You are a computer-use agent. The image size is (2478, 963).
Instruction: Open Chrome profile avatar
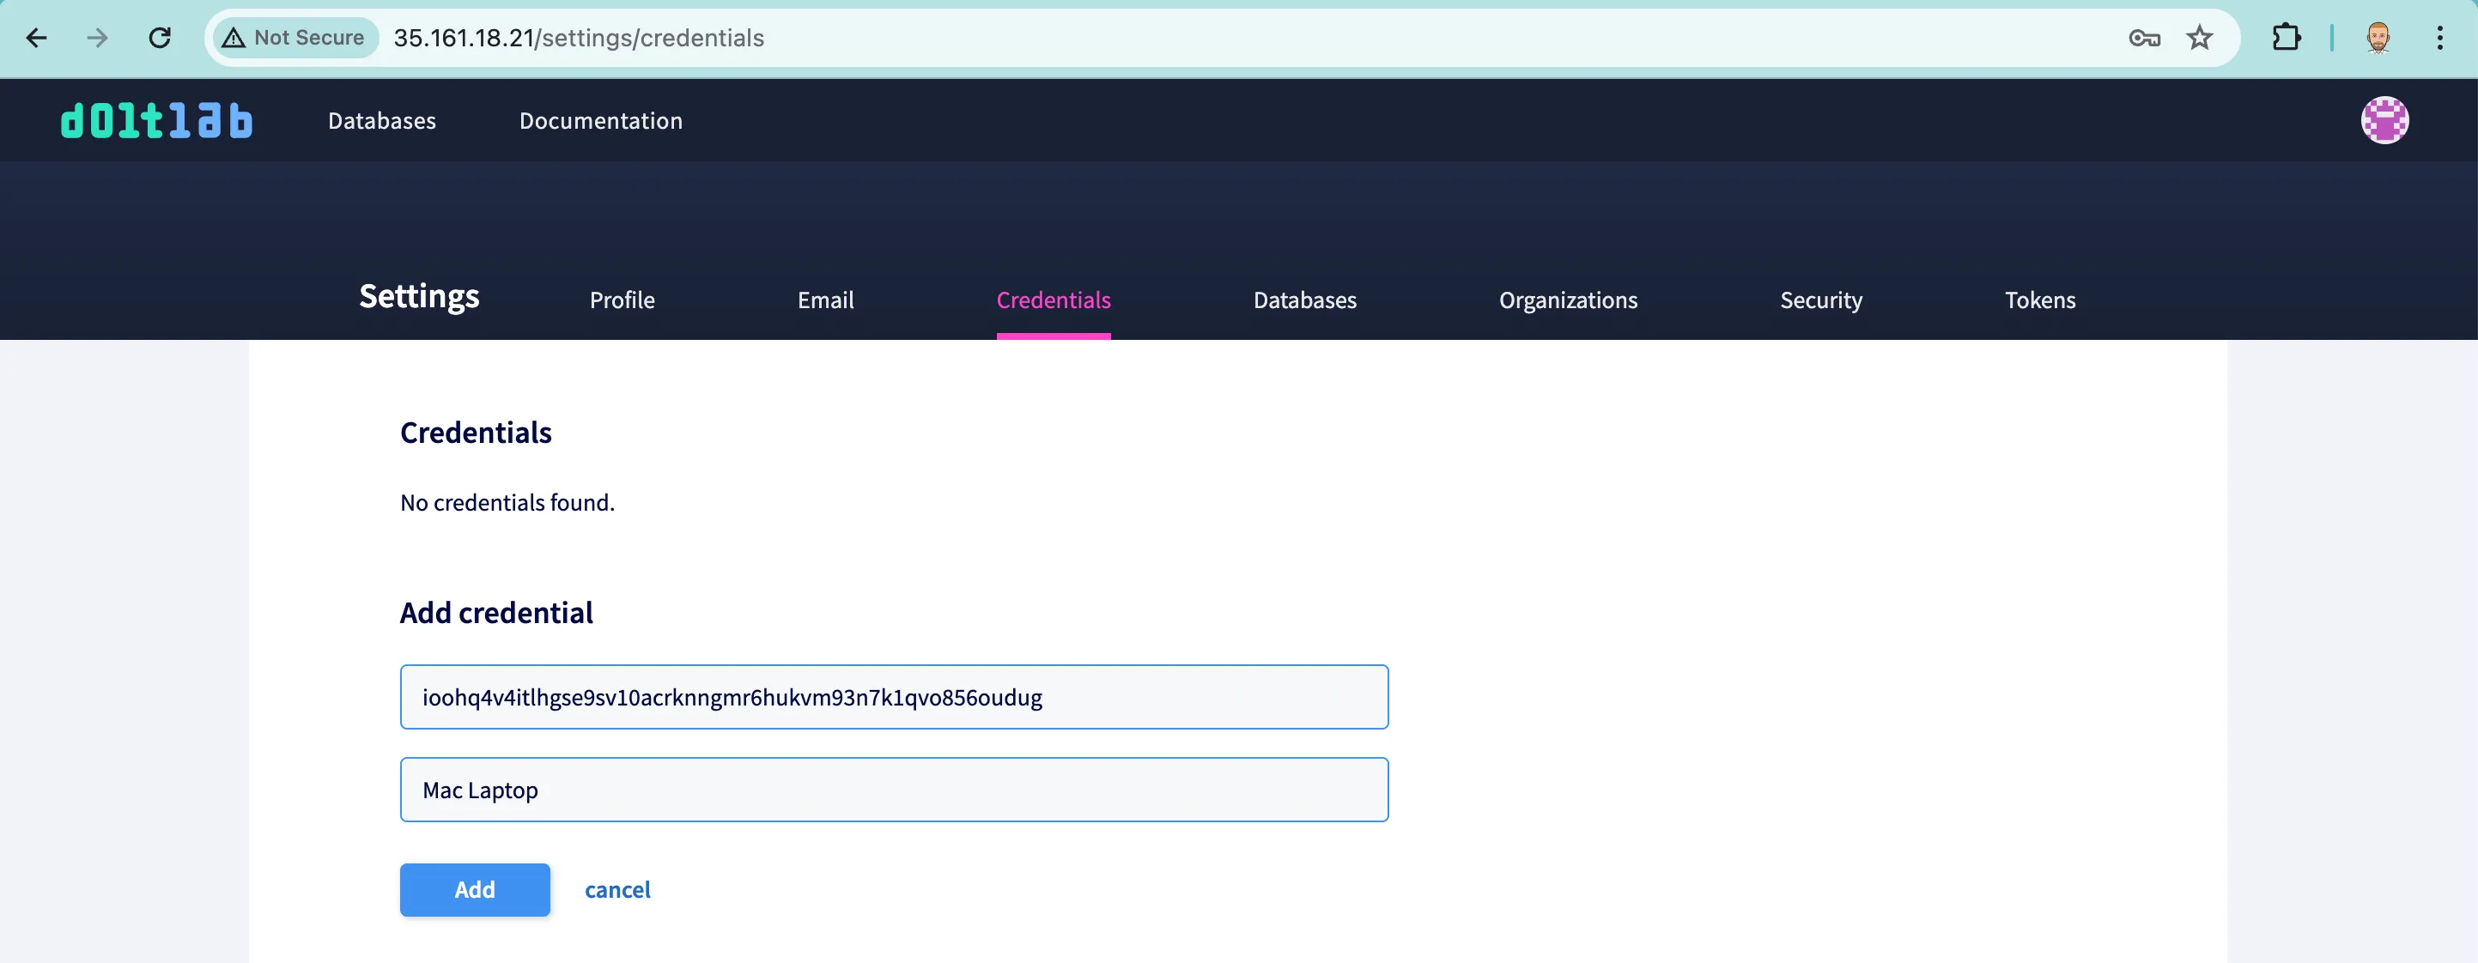click(x=2378, y=39)
